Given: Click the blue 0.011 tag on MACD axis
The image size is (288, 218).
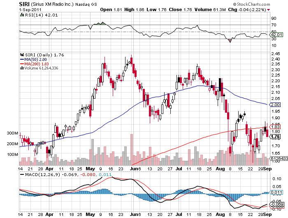Looking at the screenshot, I should pos(276,192).
